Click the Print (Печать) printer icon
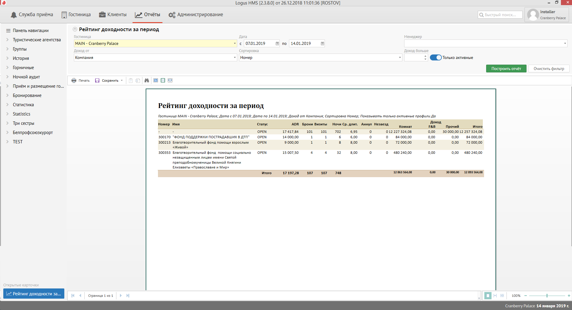 point(74,80)
